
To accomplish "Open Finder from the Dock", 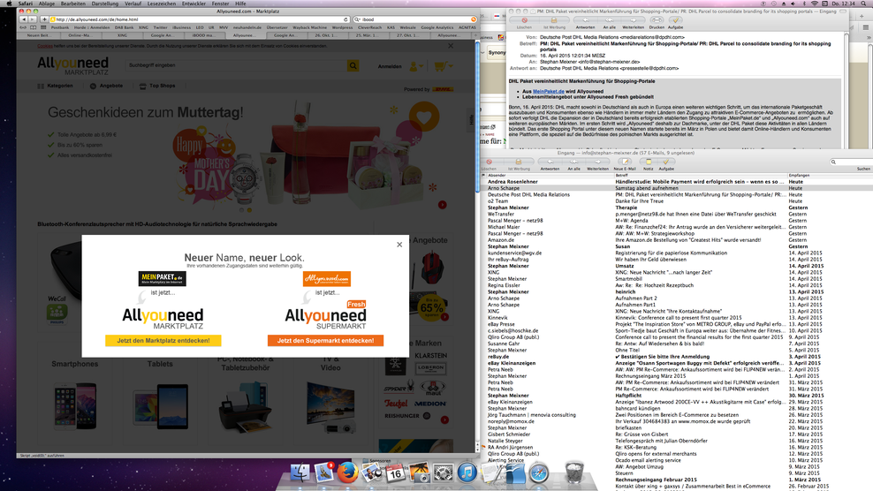I will tap(300, 473).
